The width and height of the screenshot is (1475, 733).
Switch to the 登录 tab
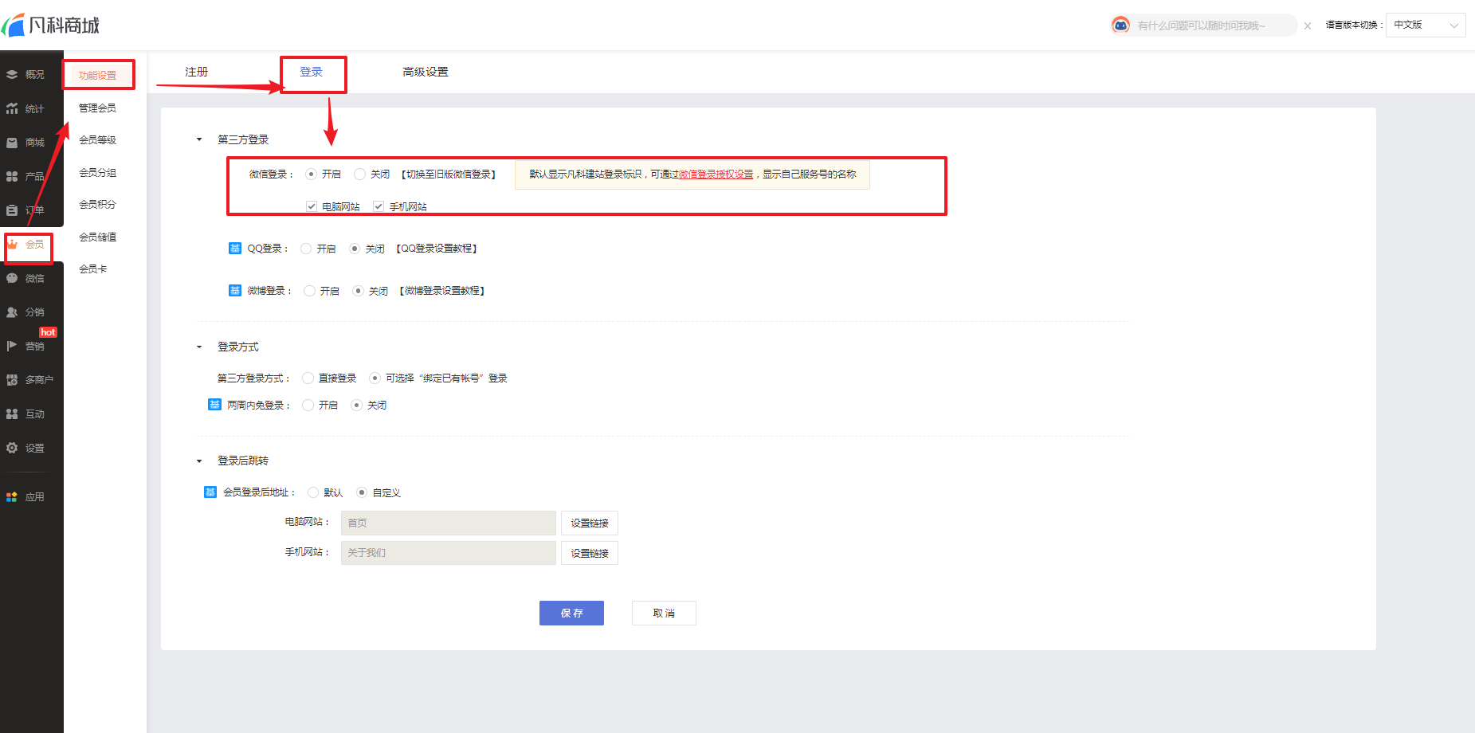click(311, 72)
